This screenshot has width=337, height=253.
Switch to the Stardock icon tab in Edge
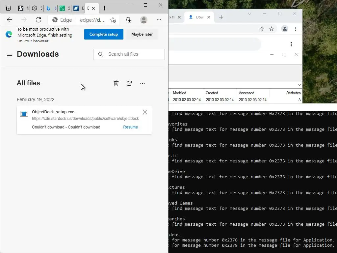(x=76, y=8)
